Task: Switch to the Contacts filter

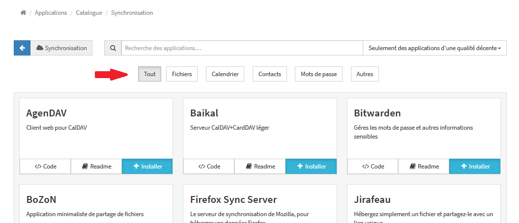Action: click(x=270, y=74)
